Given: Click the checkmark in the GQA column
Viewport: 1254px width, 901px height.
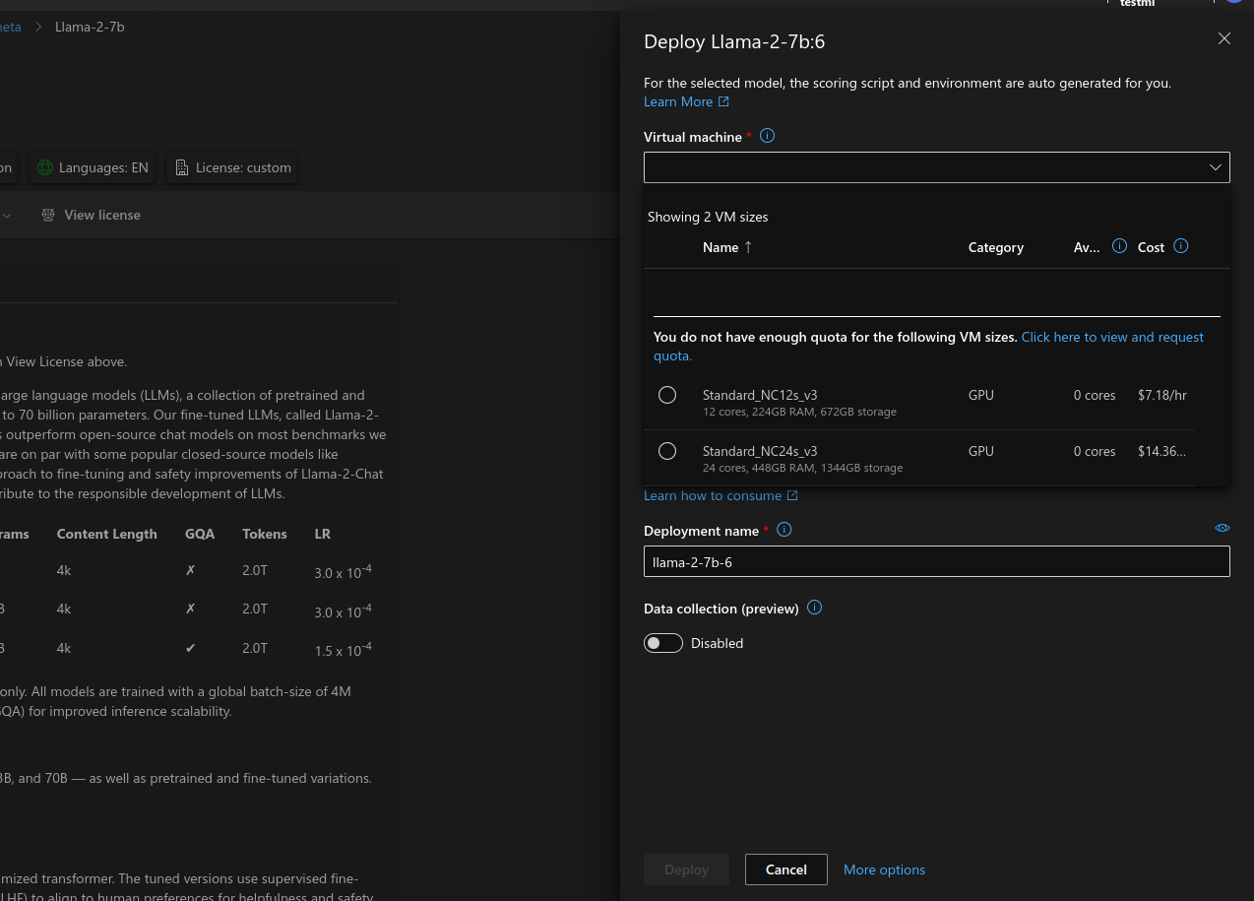Looking at the screenshot, I should point(191,648).
